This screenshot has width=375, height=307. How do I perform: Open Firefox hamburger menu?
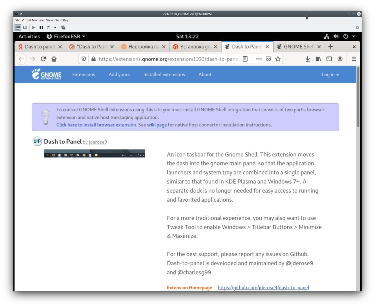354,59
